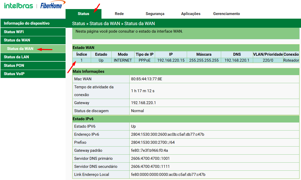Click the VLAN/Prioridade column header
The height and width of the screenshot is (180, 301).
[268, 54]
